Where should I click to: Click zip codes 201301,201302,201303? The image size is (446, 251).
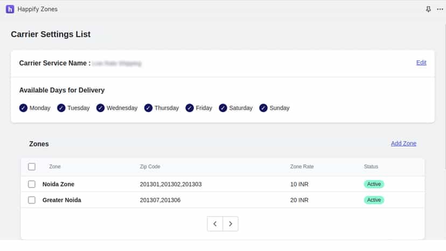(171, 184)
